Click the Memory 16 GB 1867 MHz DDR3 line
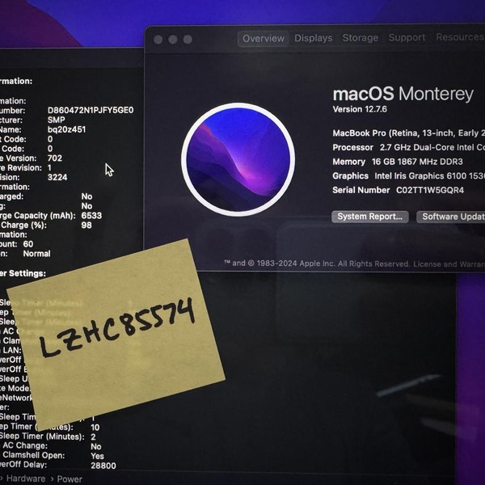Viewport: 485px width, 485px height. tap(398, 162)
